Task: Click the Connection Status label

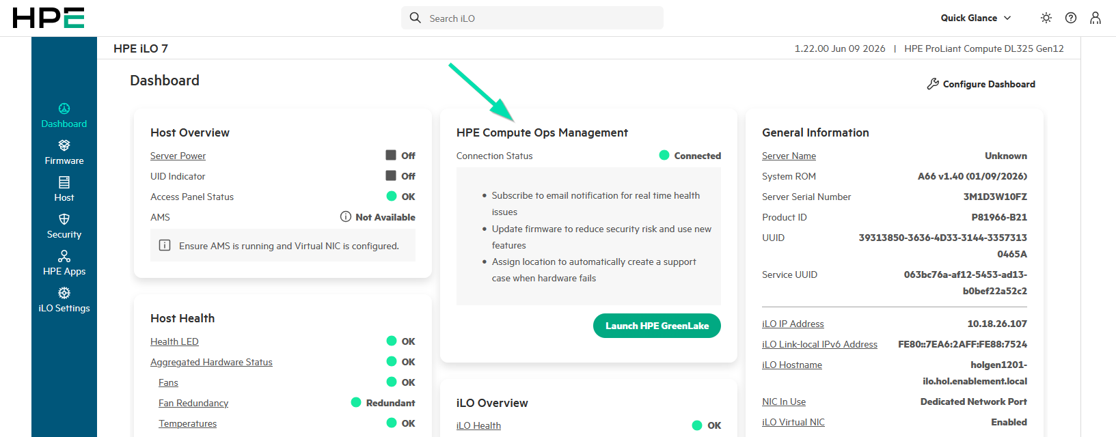Action: coord(495,156)
